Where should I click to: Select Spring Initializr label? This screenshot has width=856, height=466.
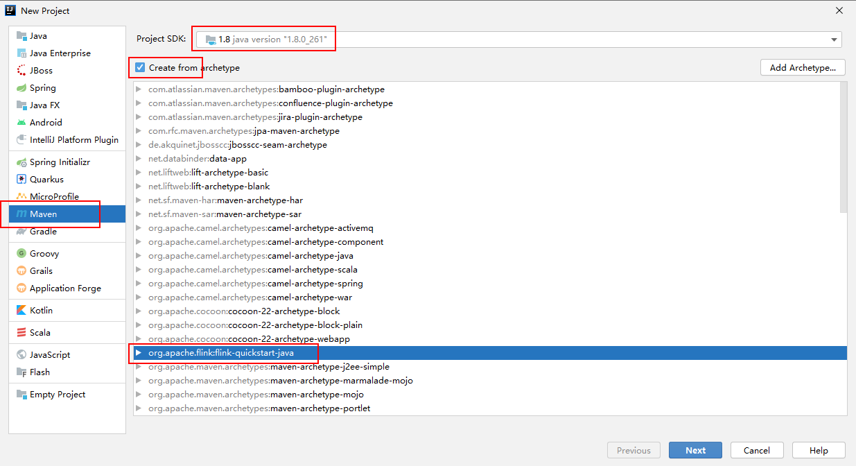click(60, 162)
